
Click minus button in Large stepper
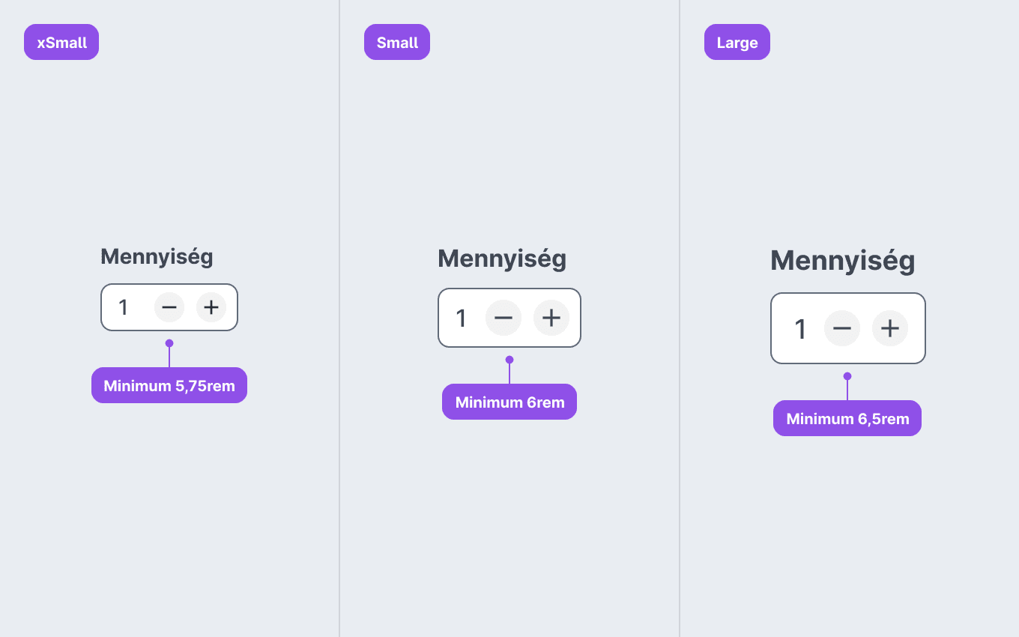coord(842,328)
